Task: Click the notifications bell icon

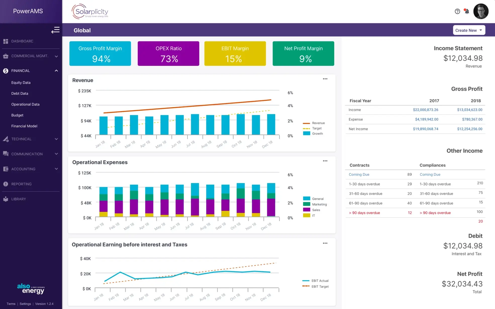Action: tap(467, 11)
